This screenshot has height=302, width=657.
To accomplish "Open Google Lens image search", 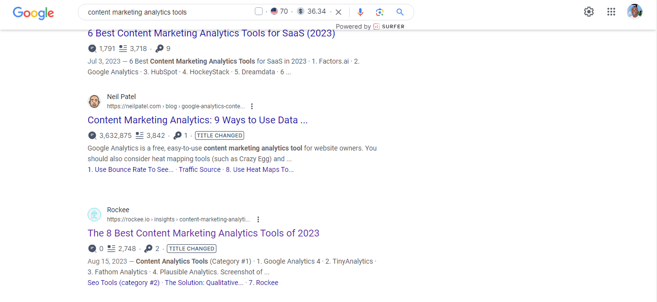I will click(380, 12).
